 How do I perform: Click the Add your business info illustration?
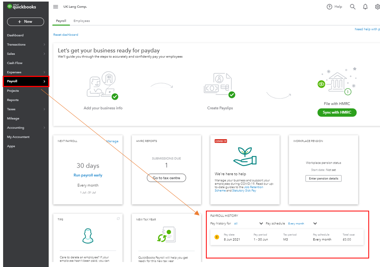(x=103, y=86)
